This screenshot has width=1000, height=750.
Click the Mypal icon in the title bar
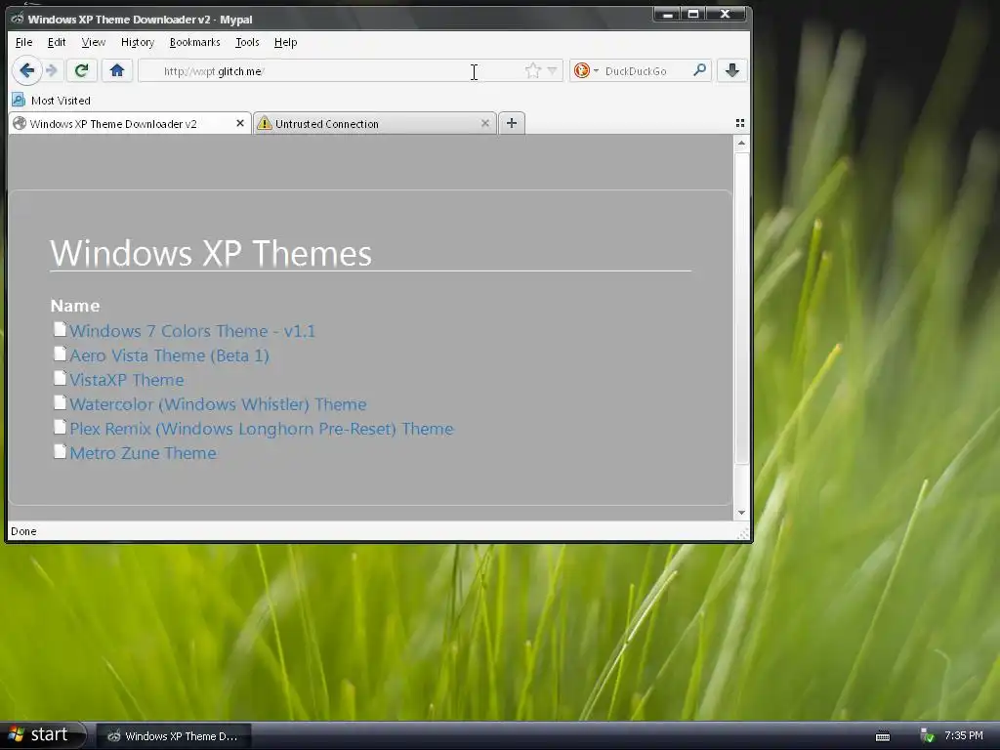tap(18, 19)
